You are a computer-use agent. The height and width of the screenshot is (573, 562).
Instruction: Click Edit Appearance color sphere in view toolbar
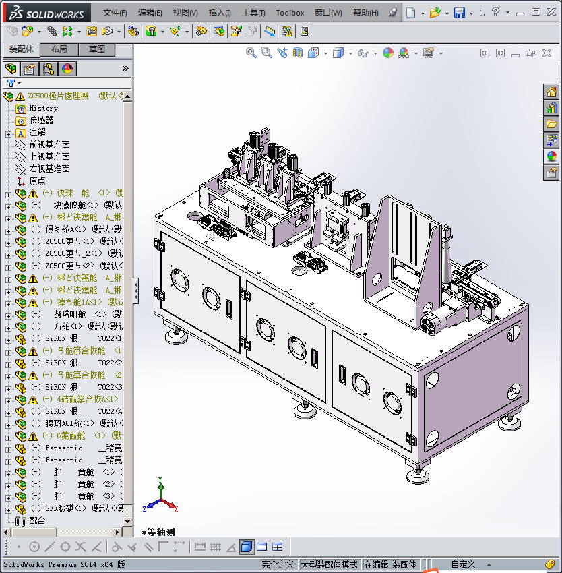(x=388, y=53)
